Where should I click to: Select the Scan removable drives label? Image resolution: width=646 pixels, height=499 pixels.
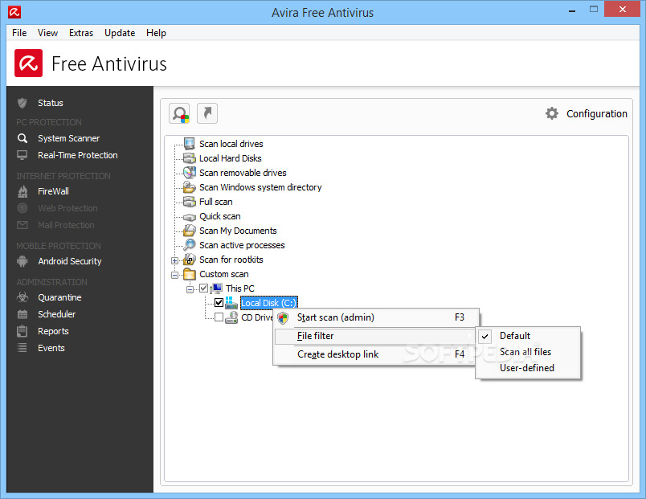pos(243,173)
